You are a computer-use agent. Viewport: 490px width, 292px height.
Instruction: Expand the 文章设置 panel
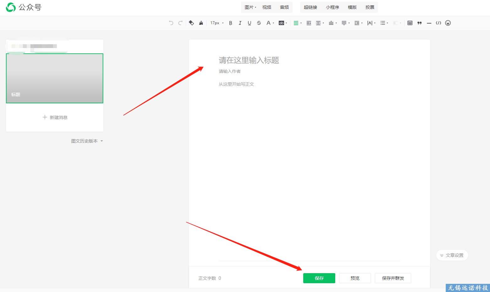pos(452,255)
